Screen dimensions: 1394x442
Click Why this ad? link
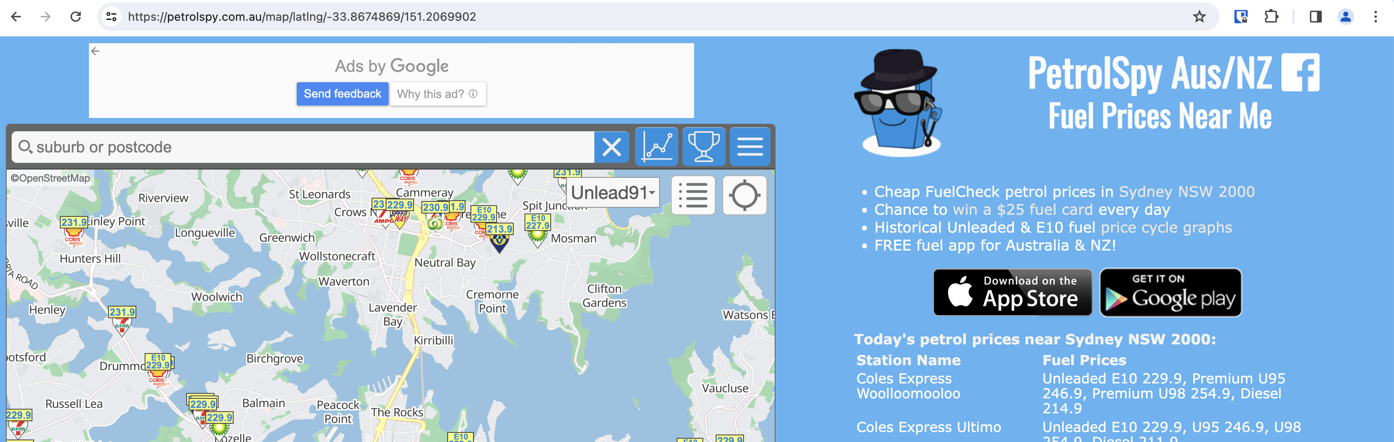tap(437, 94)
